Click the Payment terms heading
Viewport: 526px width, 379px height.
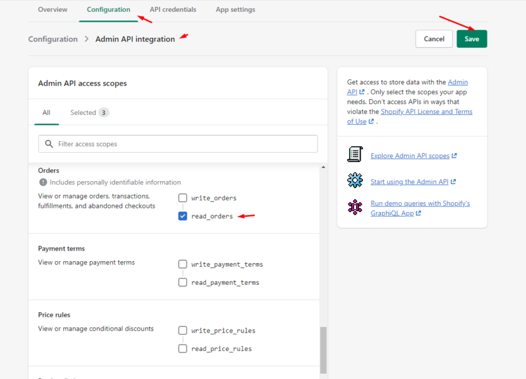point(61,249)
